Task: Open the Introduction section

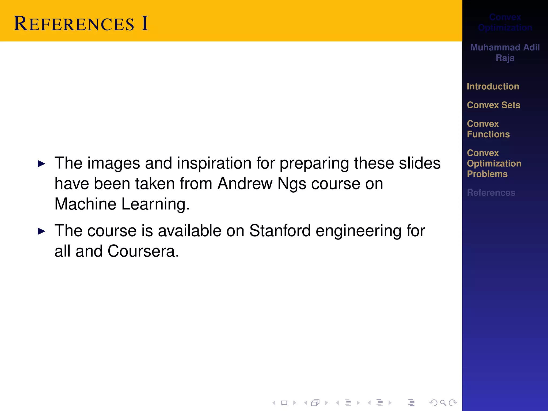Action: [493, 86]
